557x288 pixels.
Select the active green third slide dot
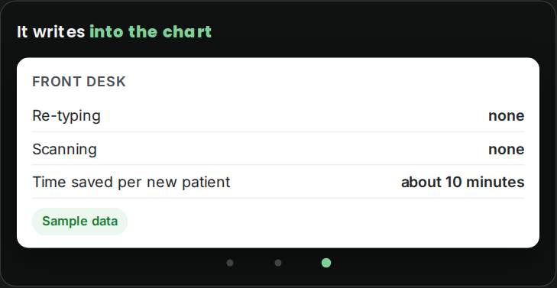pyautogui.click(x=326, y=263)
